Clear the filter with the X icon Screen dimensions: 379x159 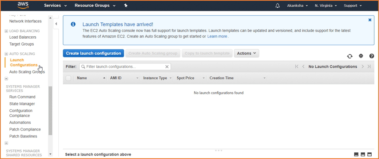(167, 67)
